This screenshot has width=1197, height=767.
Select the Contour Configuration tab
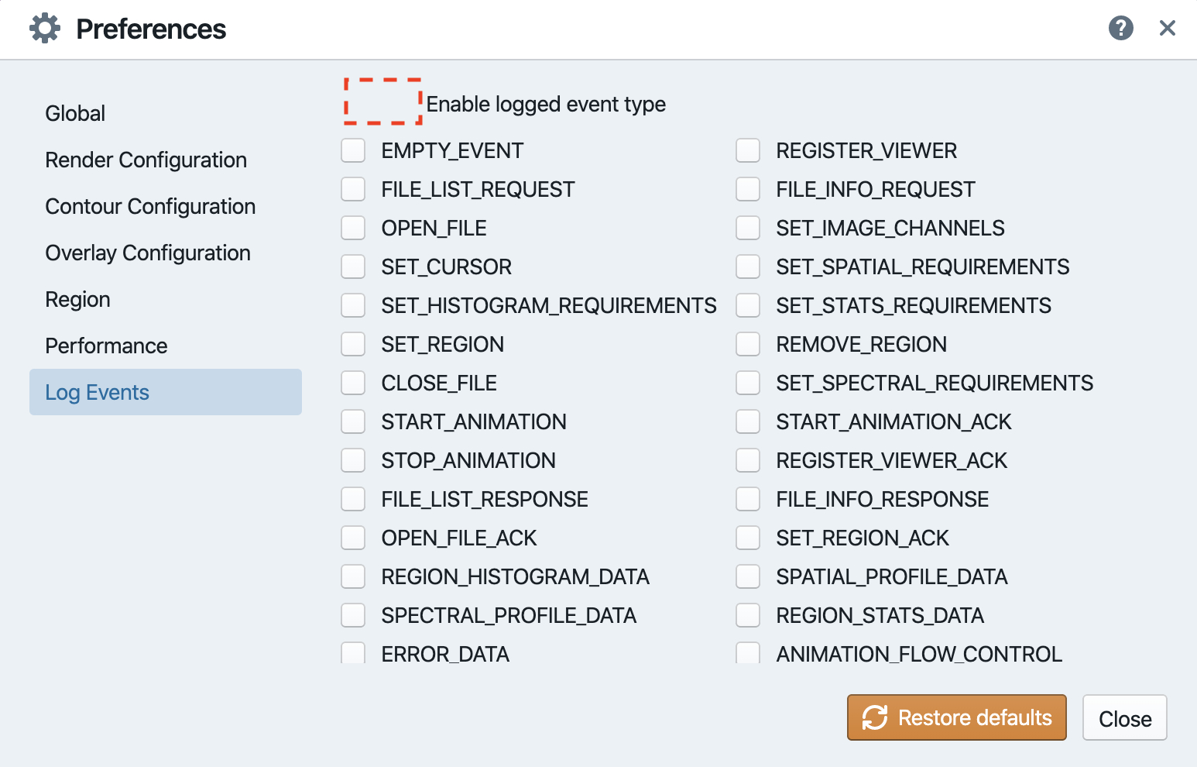150,206
